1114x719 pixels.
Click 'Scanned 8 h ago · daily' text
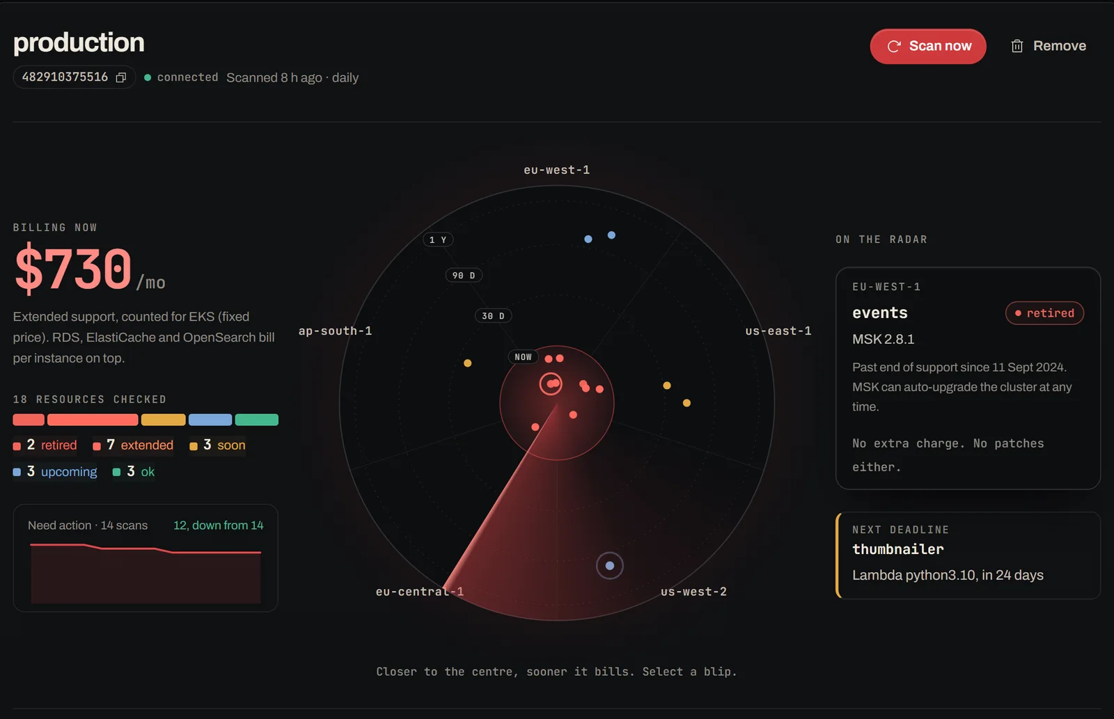tap(292, 78)
